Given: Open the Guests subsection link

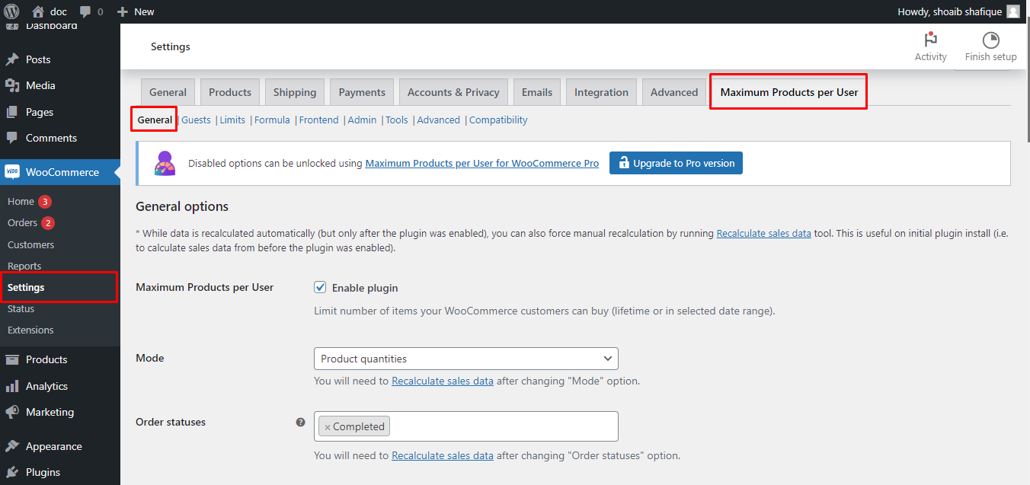Looking at the screenshot, I should pyautogui.click(x=196, y=120).
